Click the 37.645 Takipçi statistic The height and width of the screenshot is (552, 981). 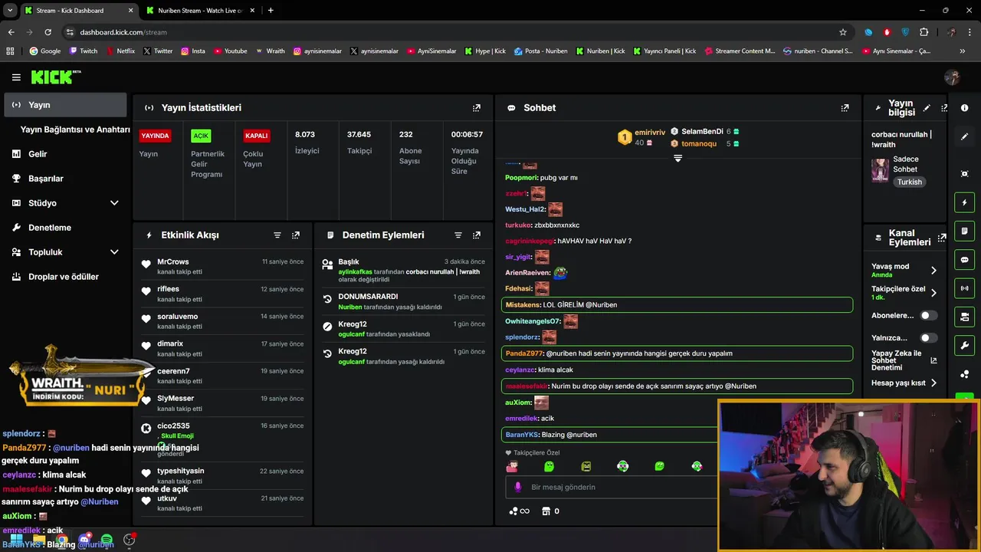(x=359, y=143)
